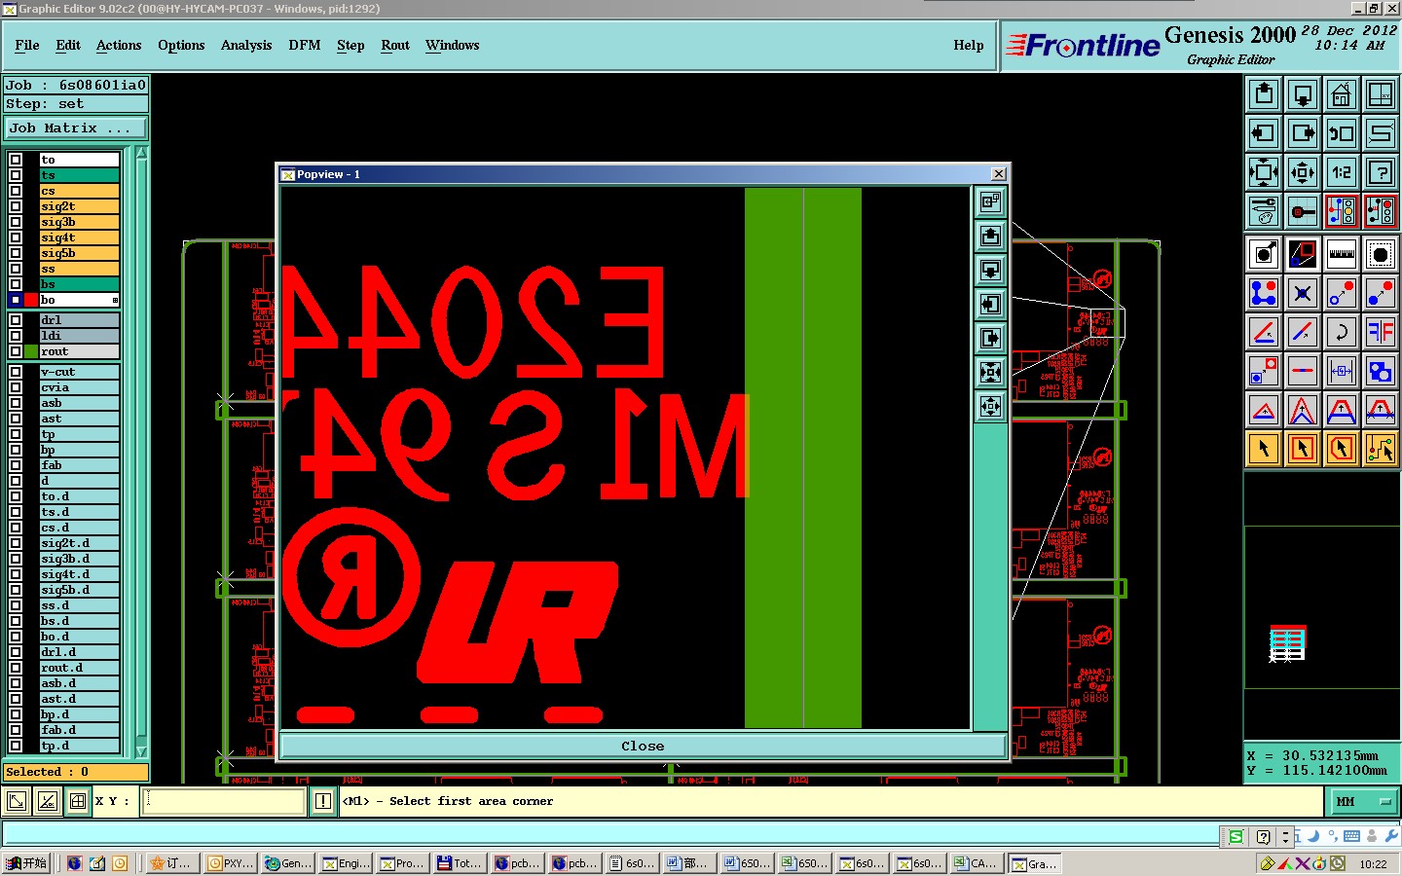Click the XY grid window icon
Image resolution: width=1402 pixels, height=876 pixels.
point(1381,94)
